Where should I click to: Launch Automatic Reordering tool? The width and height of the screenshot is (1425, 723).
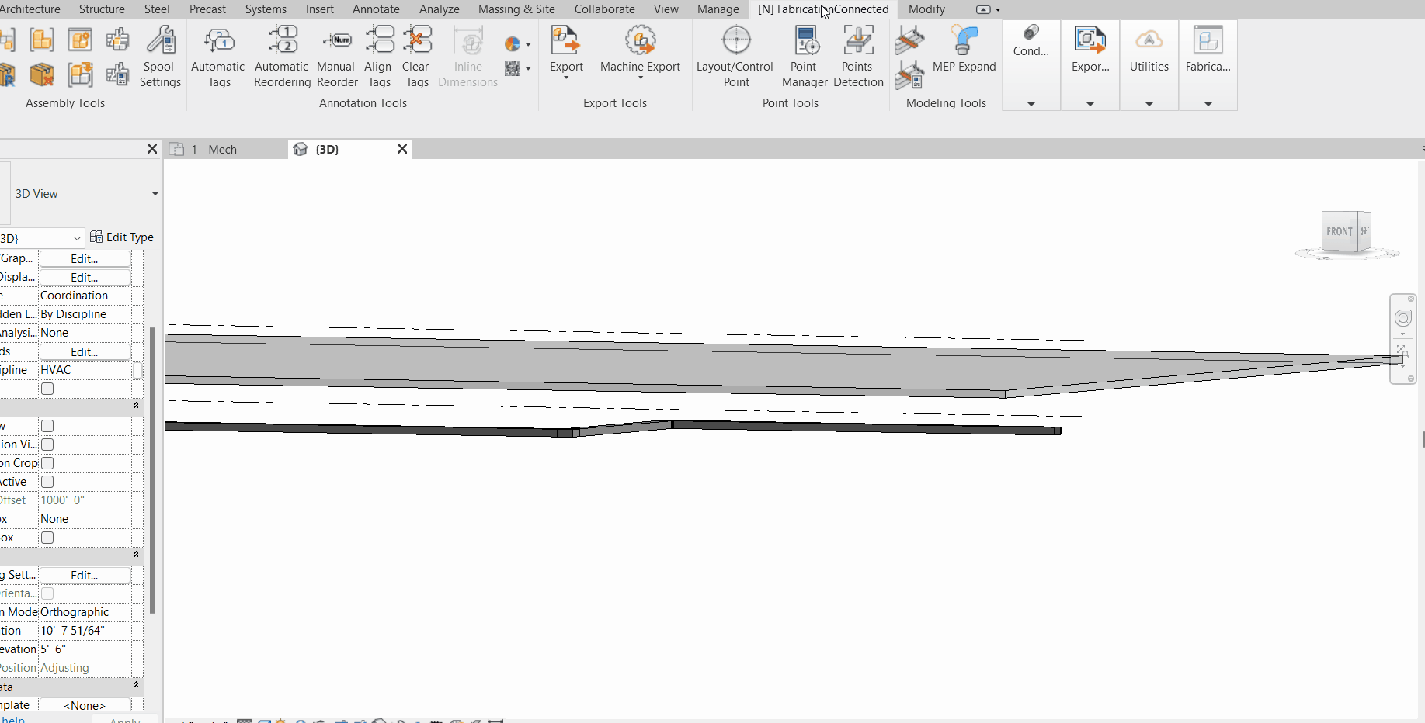pos(283,56)
